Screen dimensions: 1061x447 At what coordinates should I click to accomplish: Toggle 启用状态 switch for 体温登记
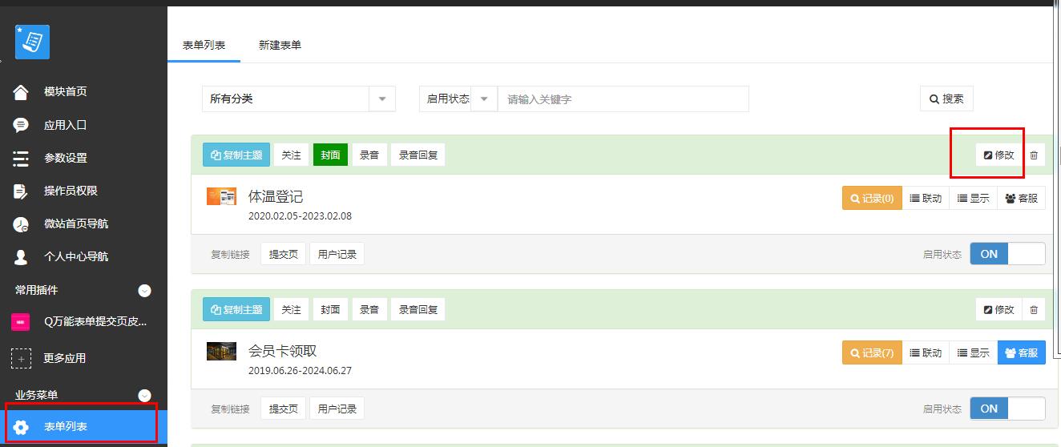point(1007,254)
